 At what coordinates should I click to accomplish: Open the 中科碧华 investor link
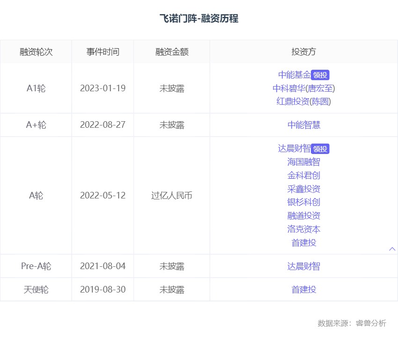pos(288,88)
